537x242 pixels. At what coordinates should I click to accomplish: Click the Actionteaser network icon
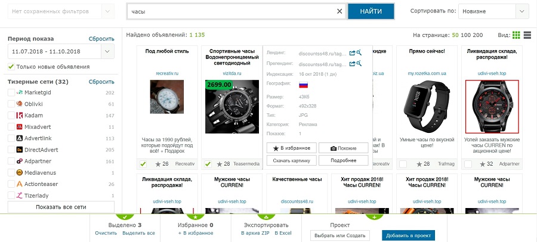point(20,184)
